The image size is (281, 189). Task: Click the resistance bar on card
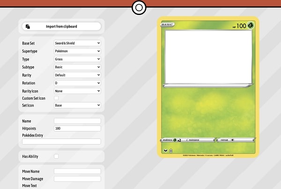tap(200, 140)
